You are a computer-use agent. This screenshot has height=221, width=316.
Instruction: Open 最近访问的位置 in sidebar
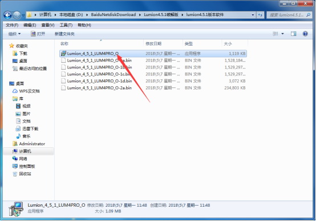tap(30, 69)
